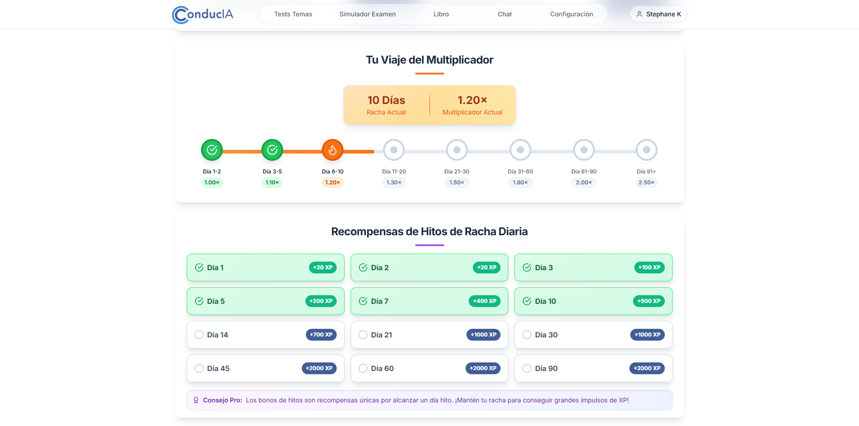The image size is (859, 426).
Task: Open the Simulador Examen menu
Action: [x=367, y=14]
